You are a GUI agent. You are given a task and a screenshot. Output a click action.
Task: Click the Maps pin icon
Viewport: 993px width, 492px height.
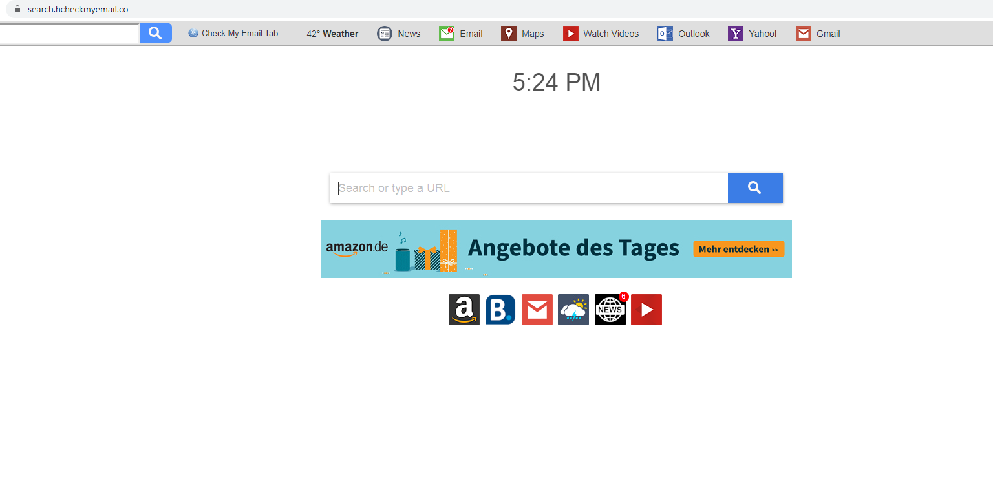509,34
